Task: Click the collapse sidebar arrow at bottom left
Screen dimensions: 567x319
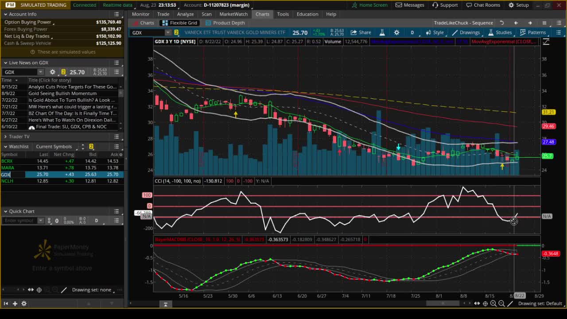Action: [x=6, y=303]
